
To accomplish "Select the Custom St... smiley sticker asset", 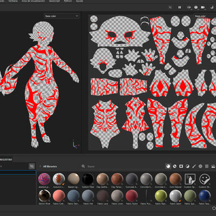I will tap(205, 179).
